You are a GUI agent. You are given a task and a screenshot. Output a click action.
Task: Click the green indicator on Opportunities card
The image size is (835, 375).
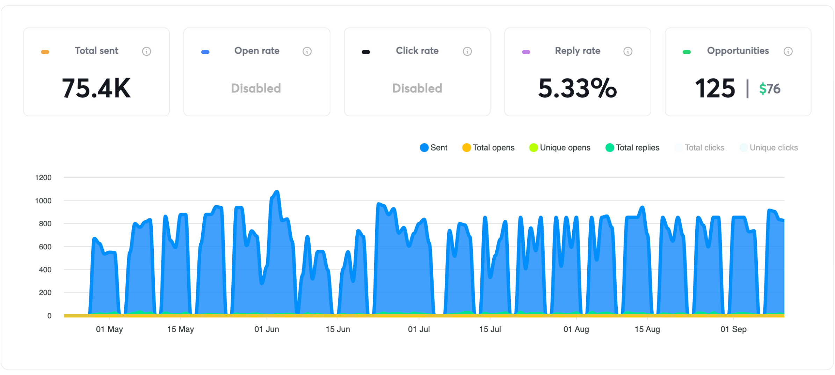[687, 52]
